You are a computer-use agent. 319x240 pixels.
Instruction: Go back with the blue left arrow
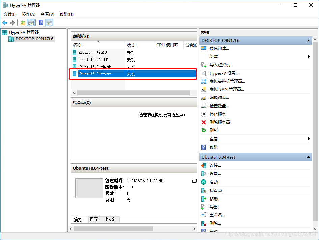pyautogui.click(x=5, y=23)
